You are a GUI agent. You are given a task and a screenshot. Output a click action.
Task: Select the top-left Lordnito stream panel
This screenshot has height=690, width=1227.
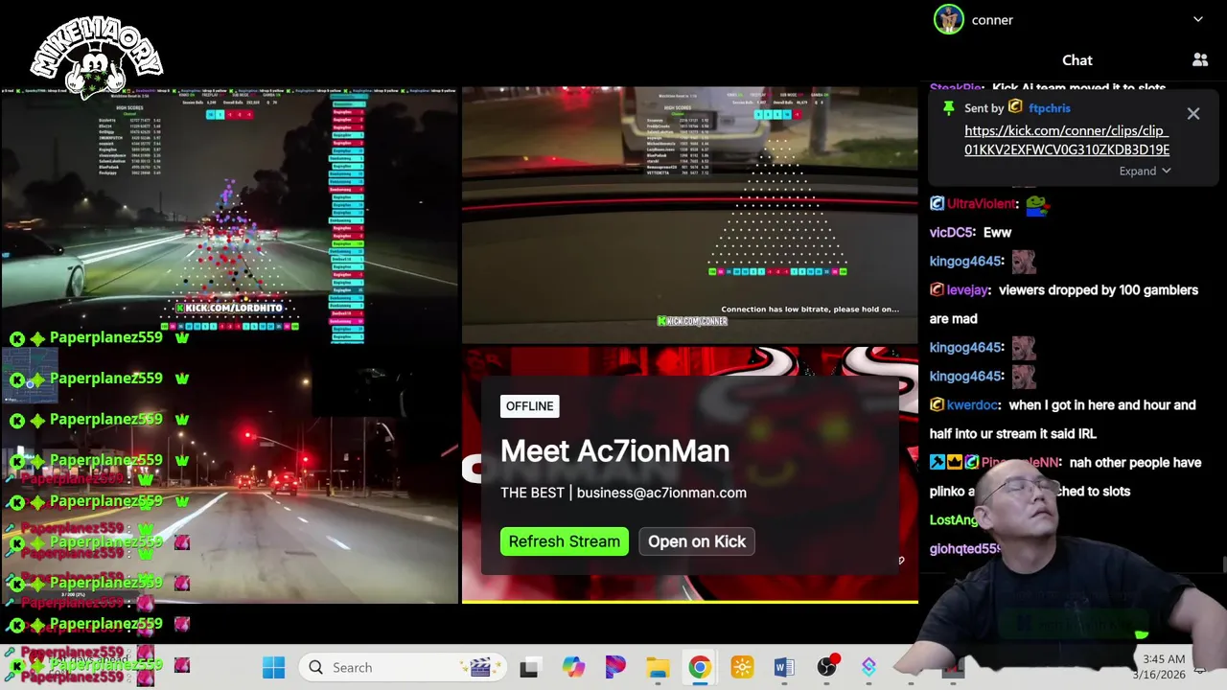click(x=229, y=216)
